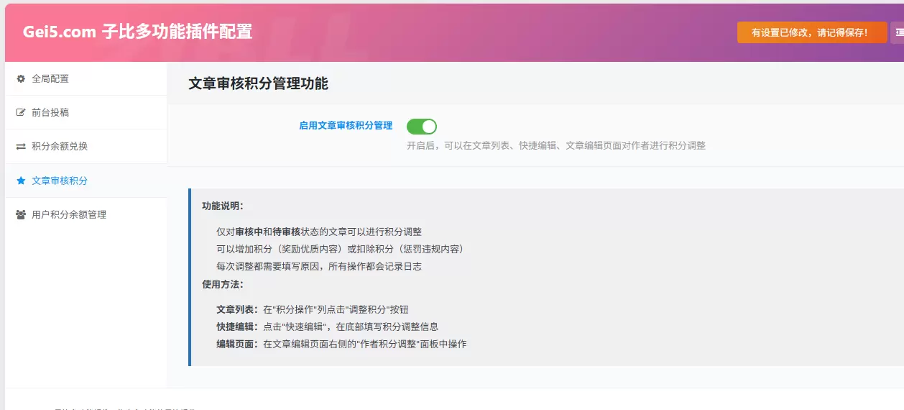Click the line 可以增加积分（奖励优质内容）

(x=340, y=249)
